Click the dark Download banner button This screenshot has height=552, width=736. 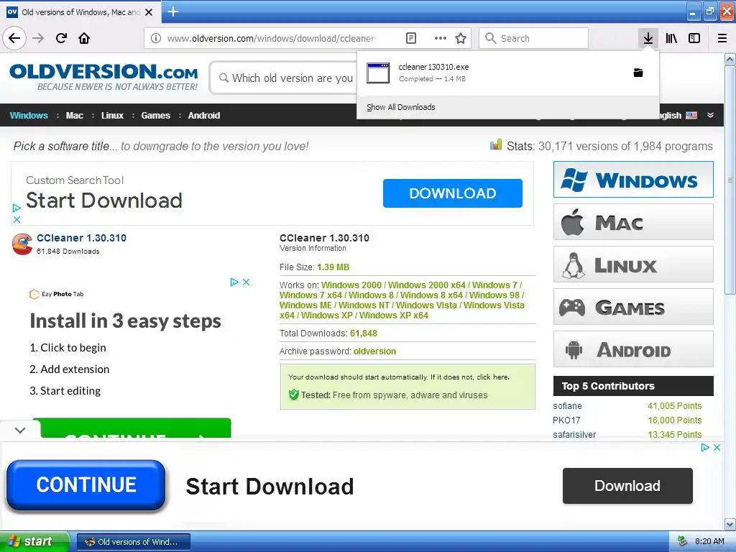click(627, 486)
